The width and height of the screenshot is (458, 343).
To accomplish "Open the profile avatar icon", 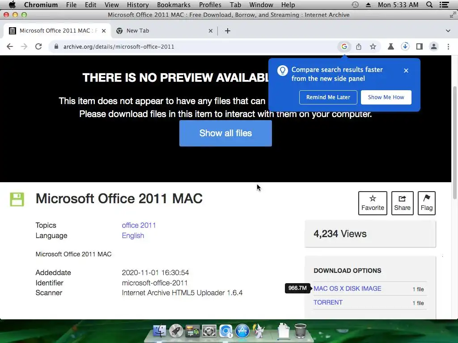I will point(434,46).
